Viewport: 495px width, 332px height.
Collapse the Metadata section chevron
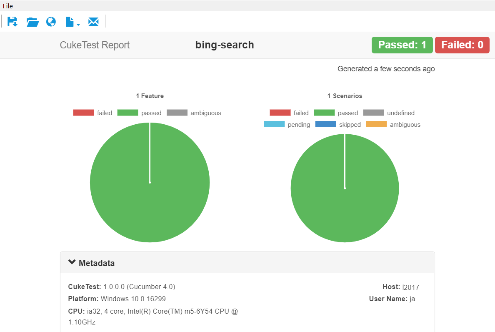pyautogui.click(x=72, y=263)
